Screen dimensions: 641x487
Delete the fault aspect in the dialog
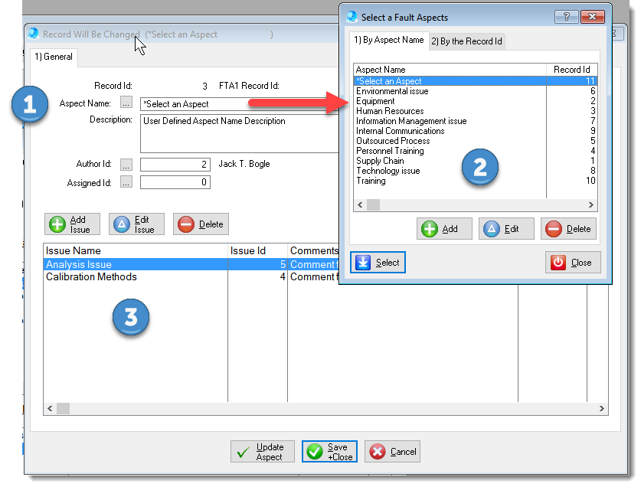pyautogui.click(x=567, y=229)
